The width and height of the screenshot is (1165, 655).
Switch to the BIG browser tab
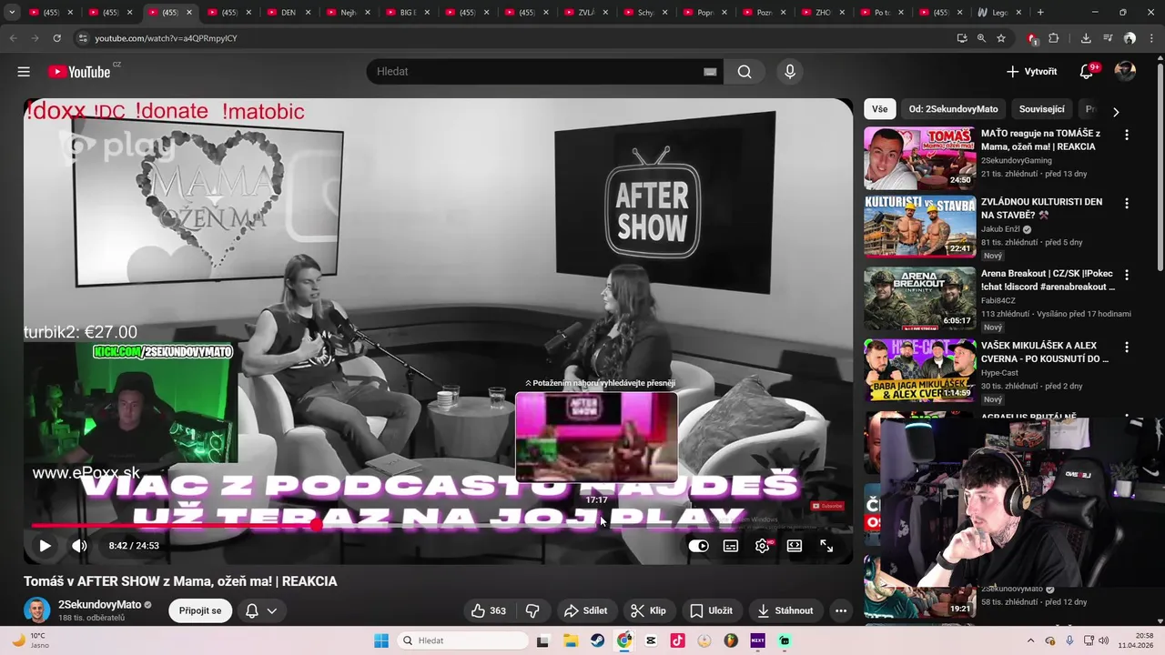[407, 13]
